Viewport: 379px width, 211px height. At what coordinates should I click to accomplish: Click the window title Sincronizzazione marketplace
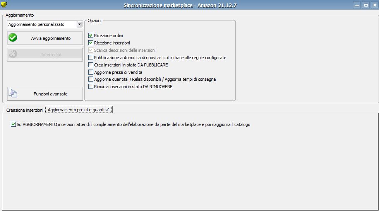[180, 5]
